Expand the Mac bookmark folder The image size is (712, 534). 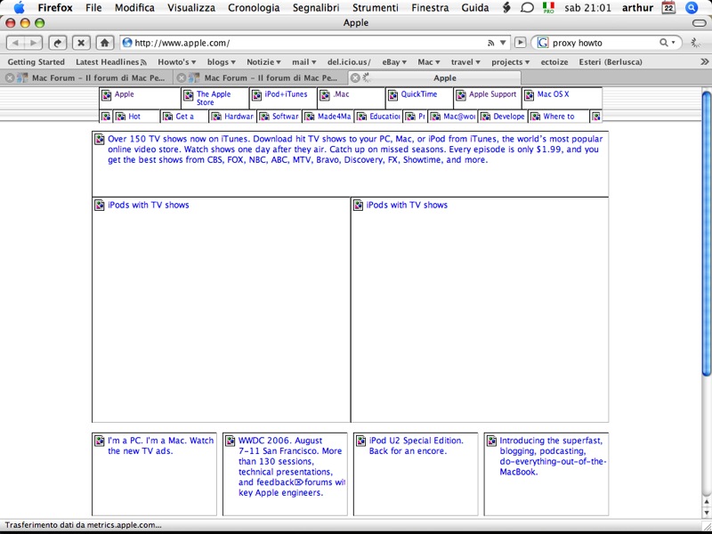pyautogui.click(x=429, y=62)
